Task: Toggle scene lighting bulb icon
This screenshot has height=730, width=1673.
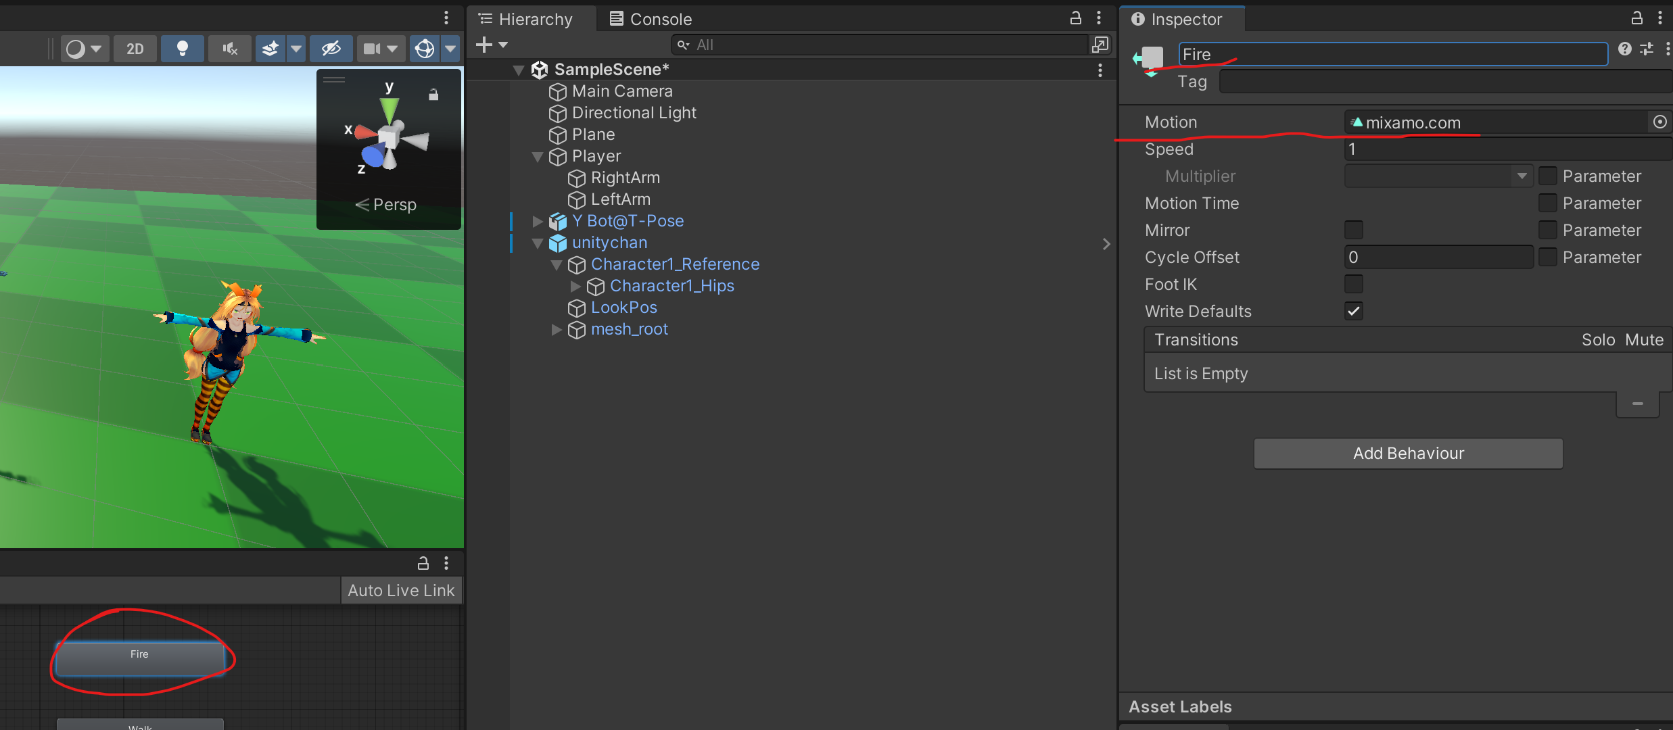Action: click(182, 49)
